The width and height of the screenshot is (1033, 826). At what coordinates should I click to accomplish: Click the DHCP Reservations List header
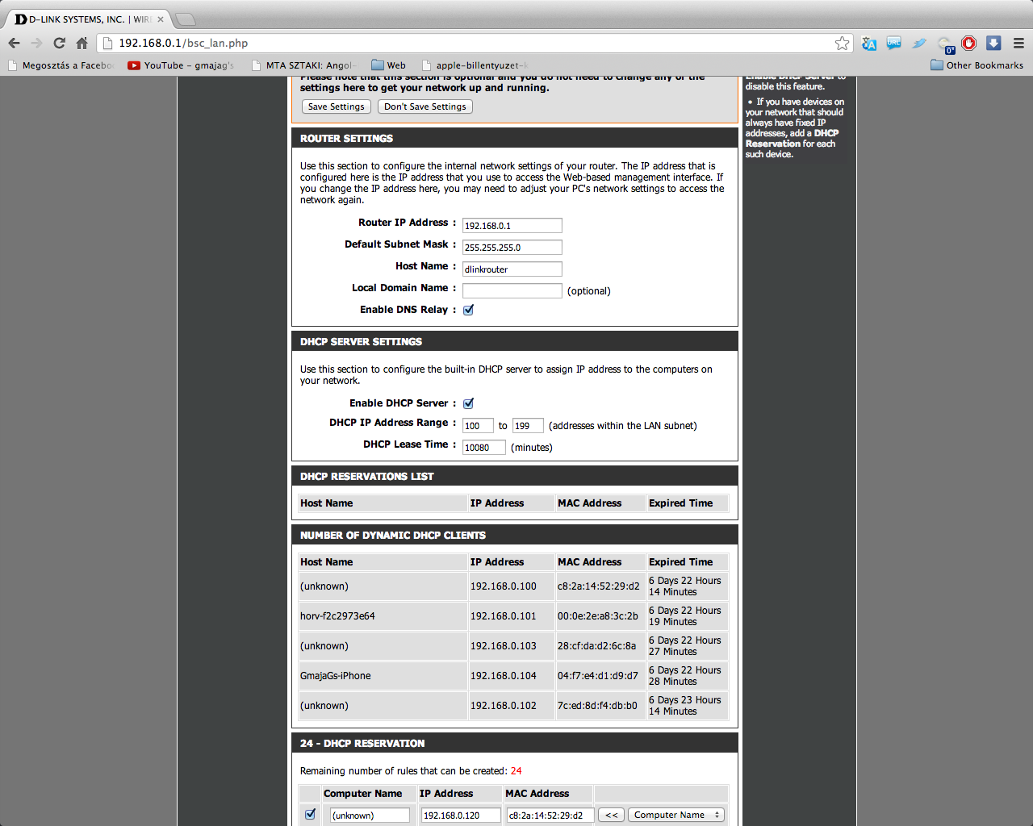point(515,476)
